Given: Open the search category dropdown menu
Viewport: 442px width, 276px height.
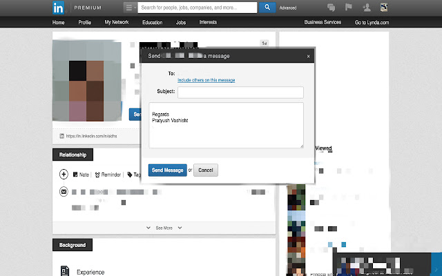Looking at the screenshot, I should pos(131,8).
